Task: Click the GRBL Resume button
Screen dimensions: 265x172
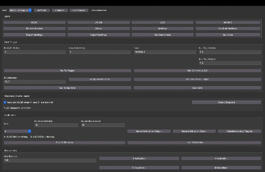Action: pos(228,23)
